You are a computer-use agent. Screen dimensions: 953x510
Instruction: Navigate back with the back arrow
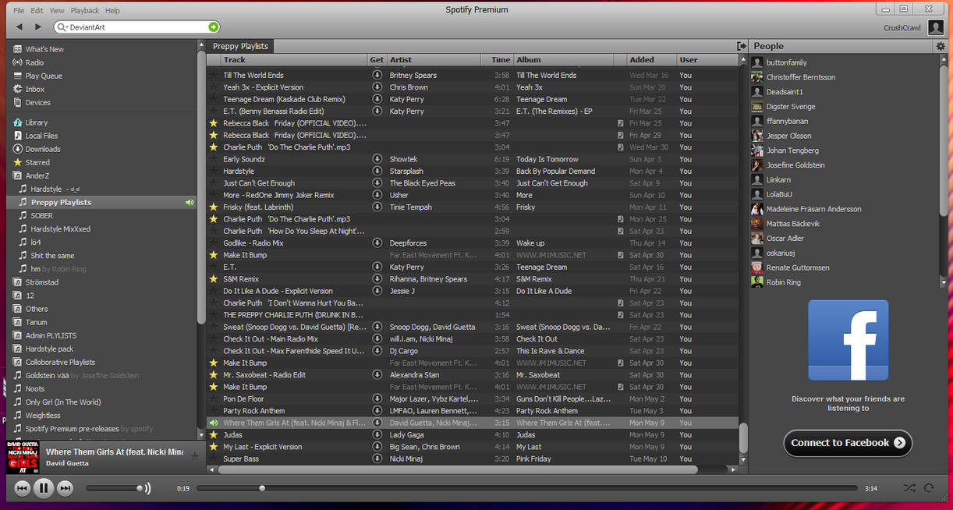tap(18, 26)
